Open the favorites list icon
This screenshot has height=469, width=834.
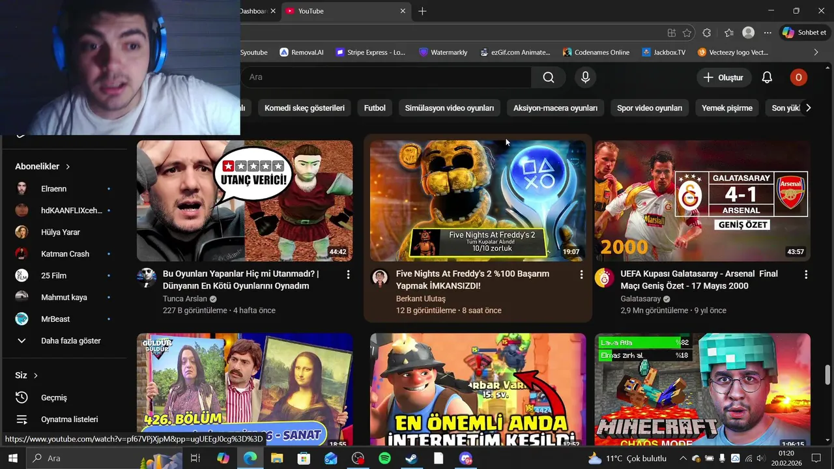coord(728,33)
